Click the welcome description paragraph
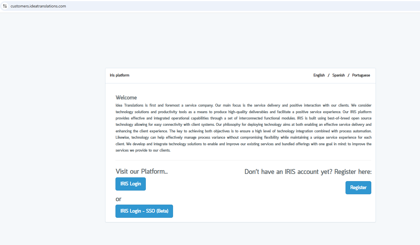Screen dimensions: 420x245 pyautogui.click(x=243, y=128)
